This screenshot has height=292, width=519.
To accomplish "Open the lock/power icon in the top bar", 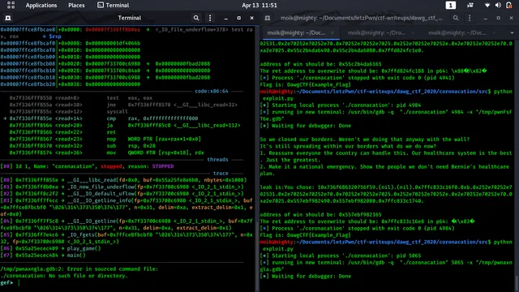I will [509, 6].
